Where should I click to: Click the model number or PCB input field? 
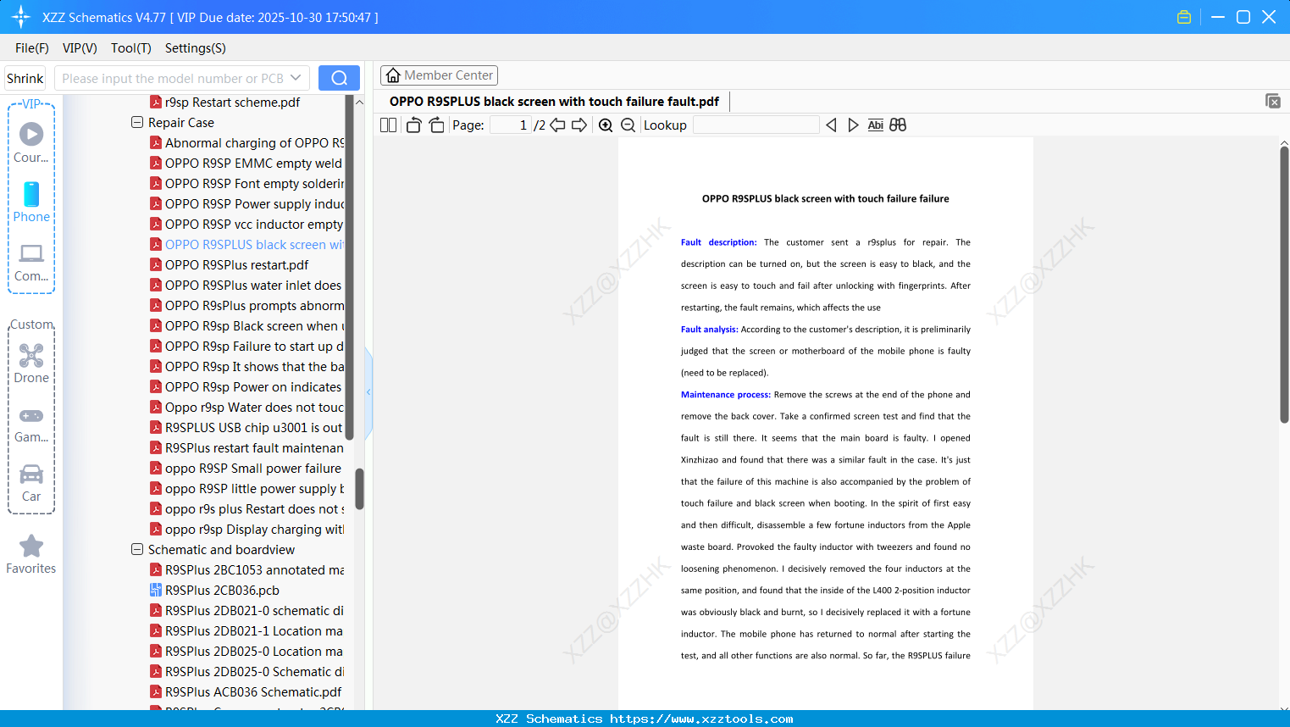(173, 78)
